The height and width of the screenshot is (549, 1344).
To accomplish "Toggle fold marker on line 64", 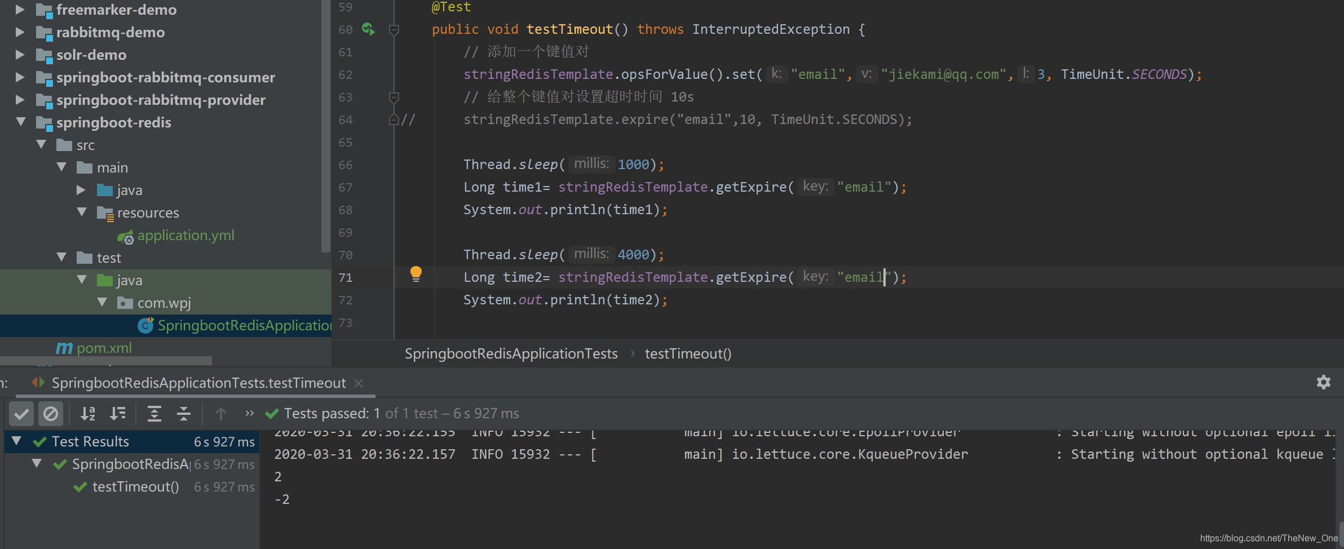I will [394, 119].
